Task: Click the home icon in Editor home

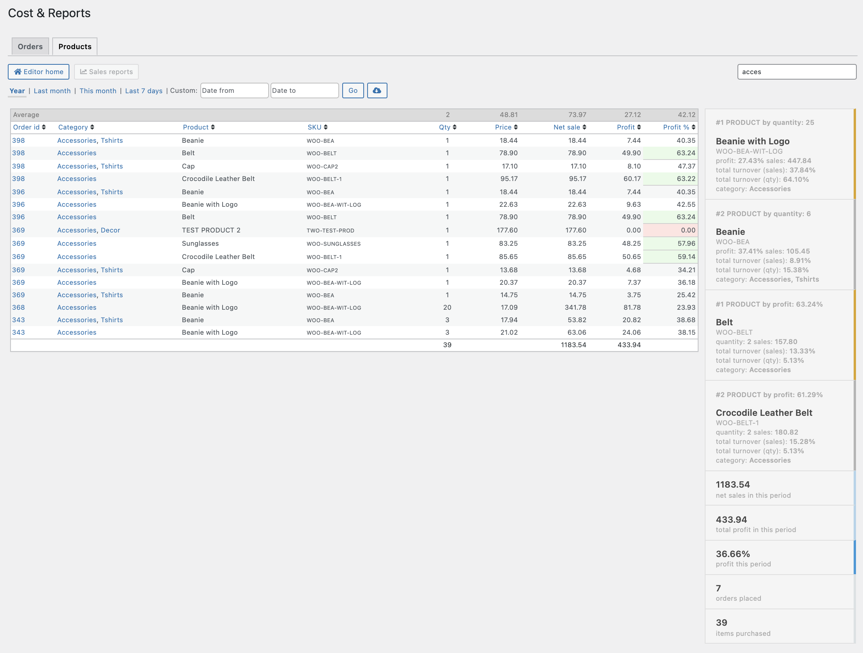Action: click(18, 72)
